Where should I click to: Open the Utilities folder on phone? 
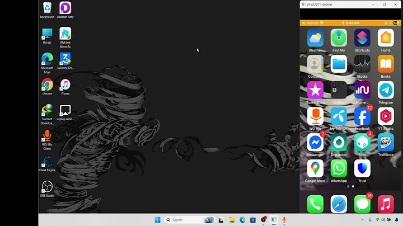pos(339,90)
